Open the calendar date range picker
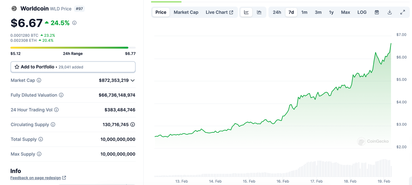This screenshot has width=412, height=185. [377, 12]
